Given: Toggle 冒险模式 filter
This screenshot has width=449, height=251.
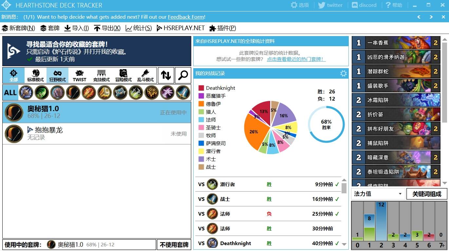Looking at the screenshot, I should coord(123,75).
